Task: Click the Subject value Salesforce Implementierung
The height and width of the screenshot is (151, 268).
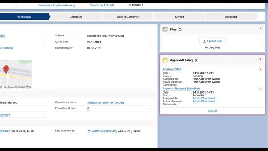Action: tap(105, 36)
